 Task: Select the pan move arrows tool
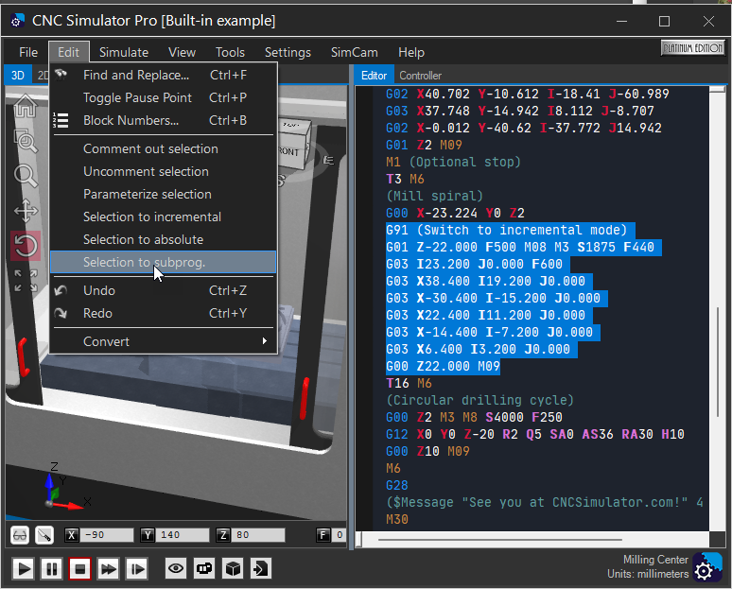pyautogui.click(x=26, y=211)
